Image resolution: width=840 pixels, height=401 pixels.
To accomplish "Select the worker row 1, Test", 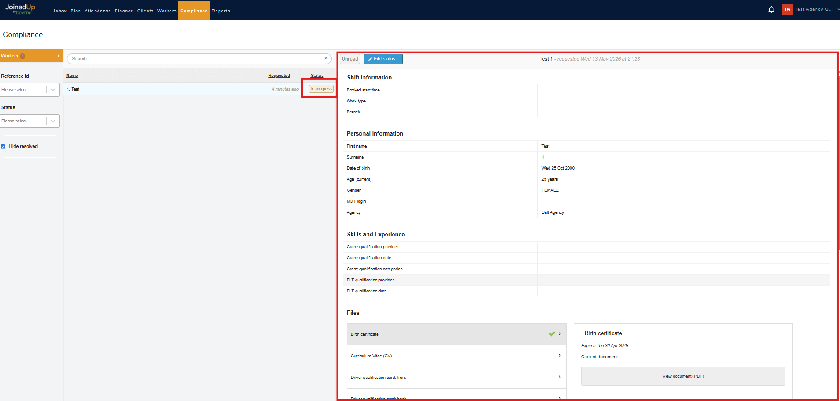I will point(199,89).
